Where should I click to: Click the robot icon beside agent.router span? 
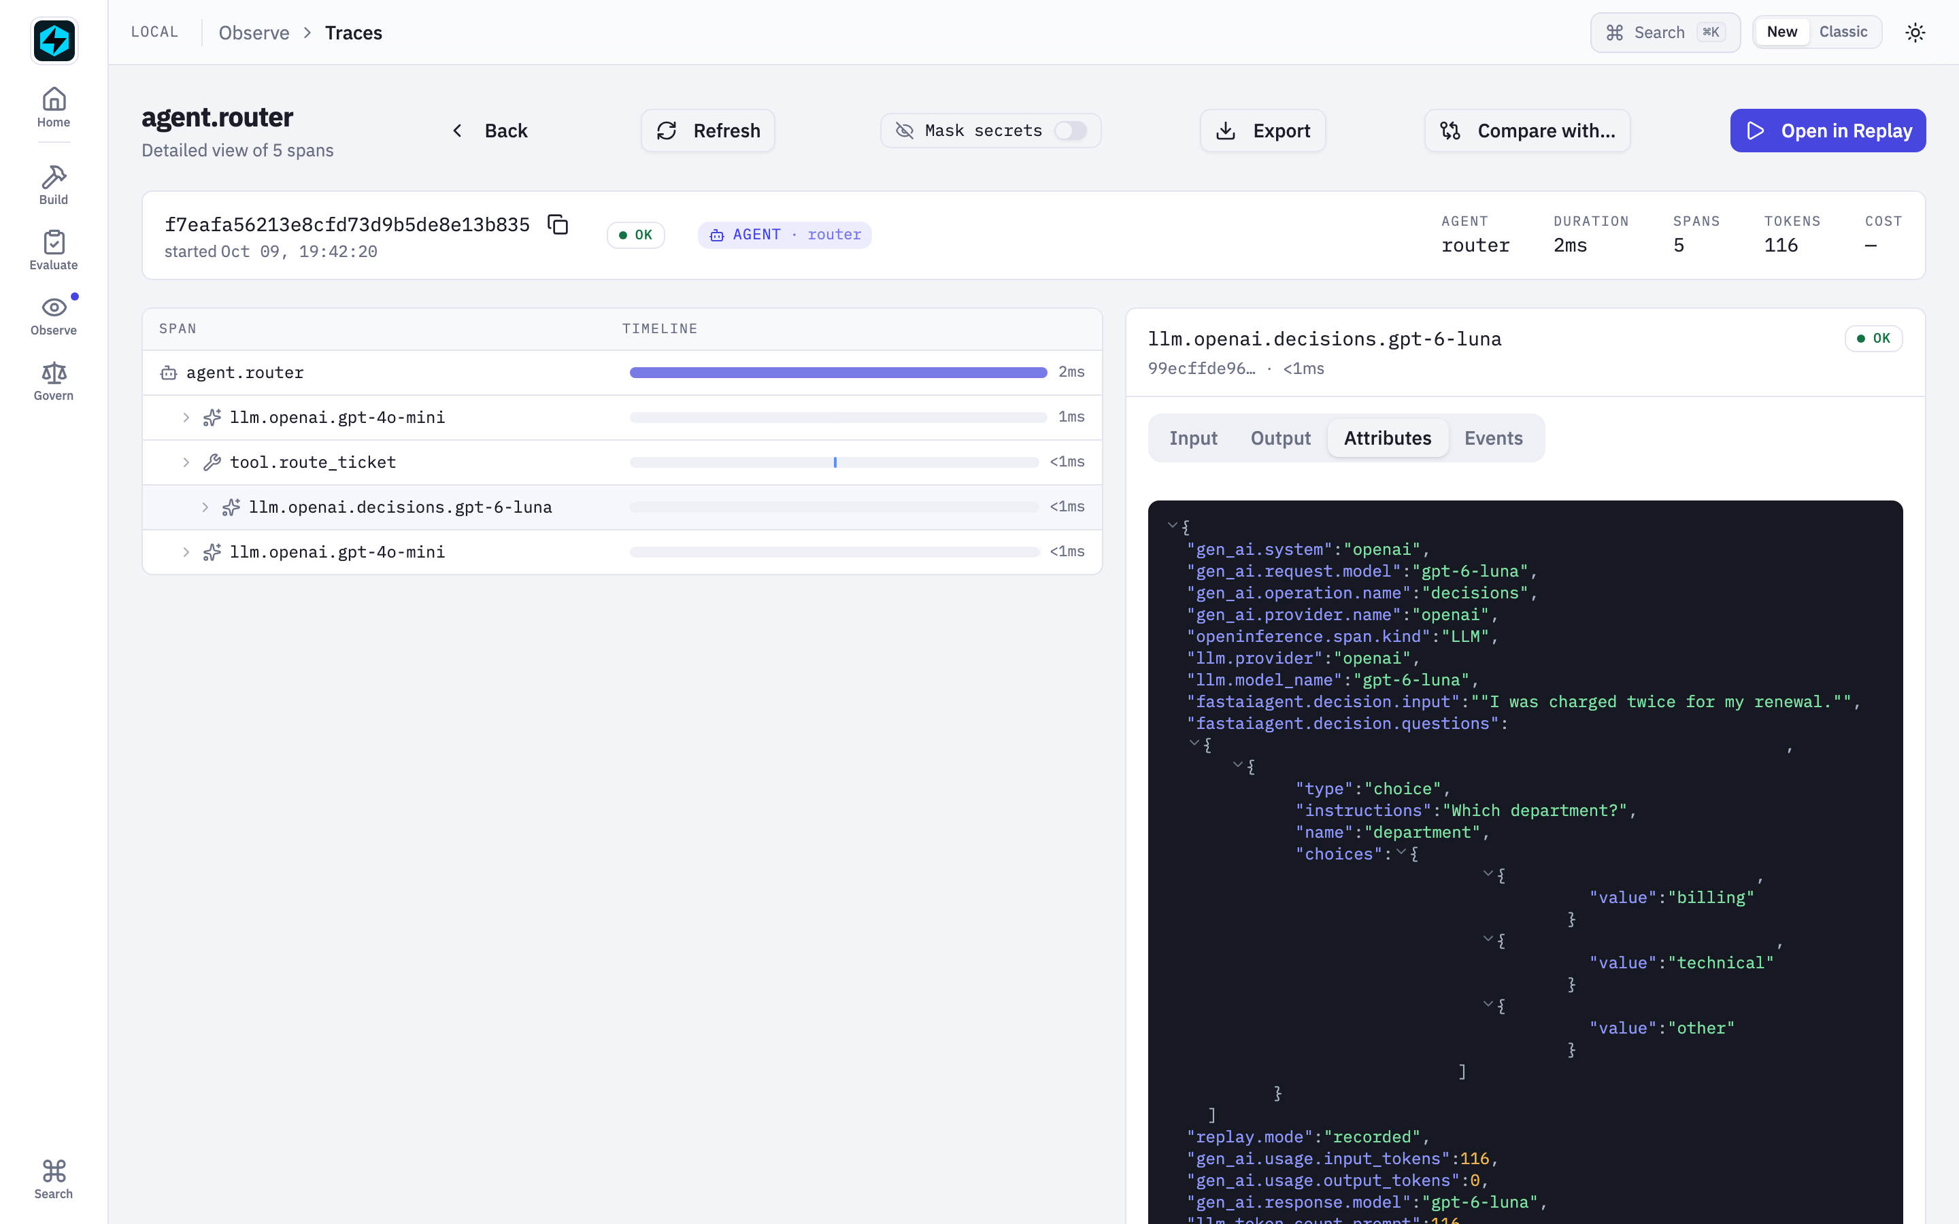(169, 373)
